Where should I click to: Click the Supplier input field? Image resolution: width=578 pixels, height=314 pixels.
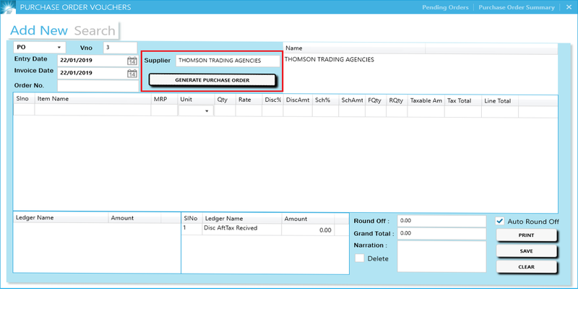[228, 61]
